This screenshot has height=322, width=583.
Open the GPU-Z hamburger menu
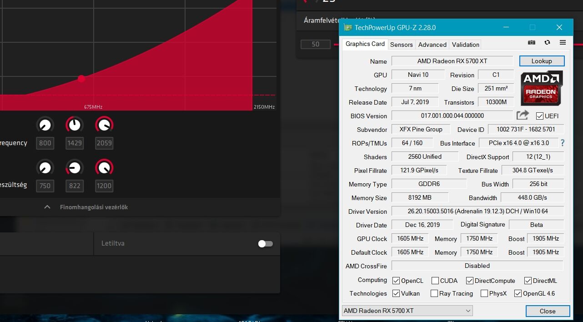coord(563,42)
